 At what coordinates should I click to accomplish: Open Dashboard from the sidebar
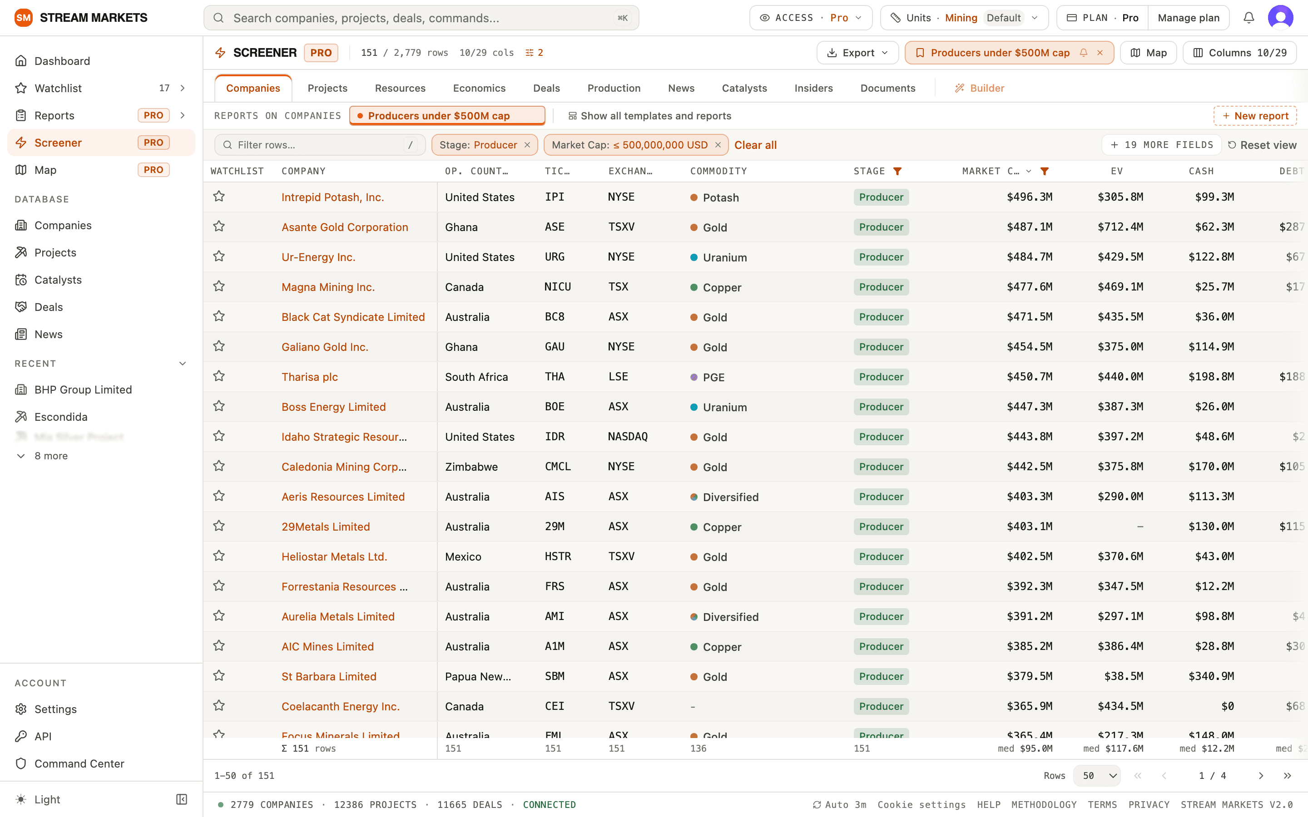[101, 61]
